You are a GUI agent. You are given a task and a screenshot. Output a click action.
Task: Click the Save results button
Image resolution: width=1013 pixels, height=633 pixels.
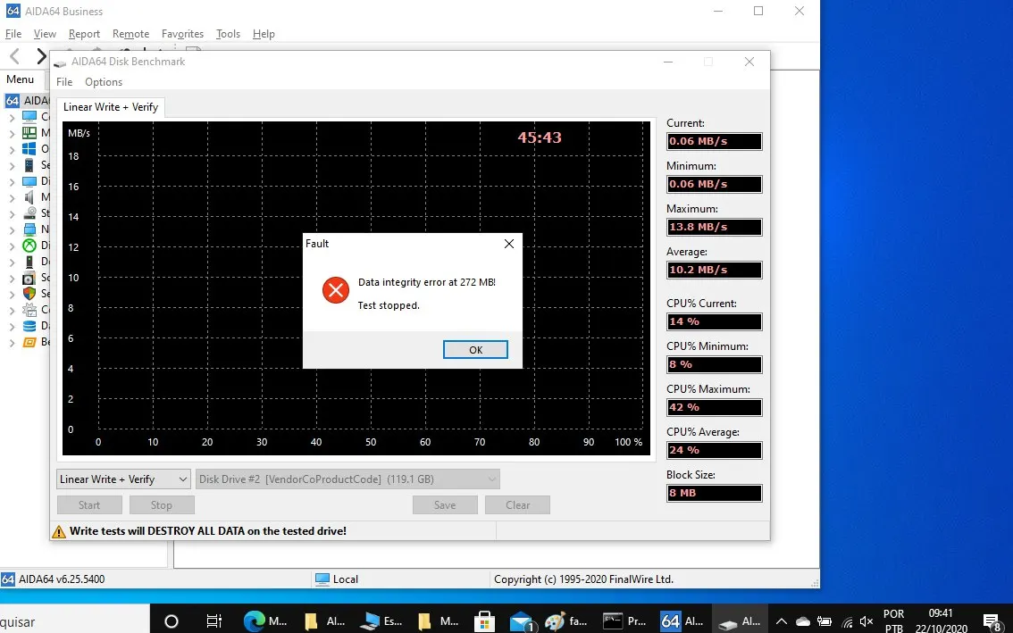[x=445, y=505]
